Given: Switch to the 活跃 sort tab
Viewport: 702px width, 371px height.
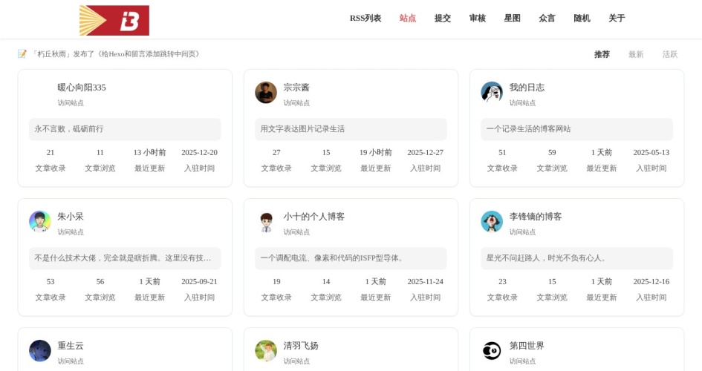Looking at the screenshot, I should click(x=670, y=54).
